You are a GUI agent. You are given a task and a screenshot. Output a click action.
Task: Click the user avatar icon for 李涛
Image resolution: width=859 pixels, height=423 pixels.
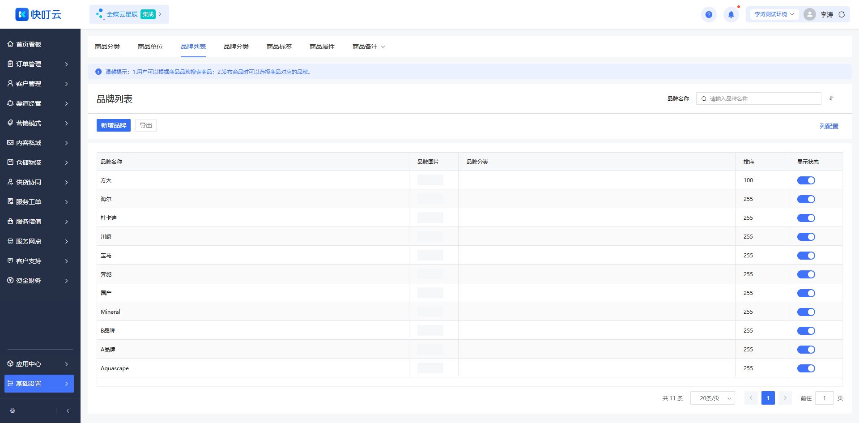point(810,14)
